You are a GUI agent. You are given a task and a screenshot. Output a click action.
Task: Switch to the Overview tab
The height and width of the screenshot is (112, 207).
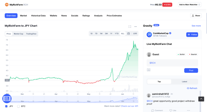pos(11,16)
